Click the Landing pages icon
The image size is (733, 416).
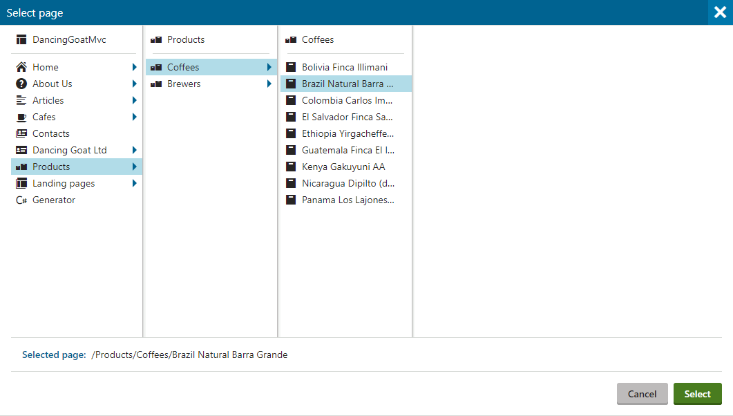(x=20, y=183)
